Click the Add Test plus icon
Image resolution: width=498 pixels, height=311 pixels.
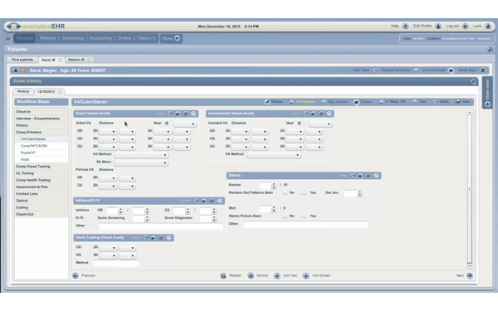click(x=277, y=276)
